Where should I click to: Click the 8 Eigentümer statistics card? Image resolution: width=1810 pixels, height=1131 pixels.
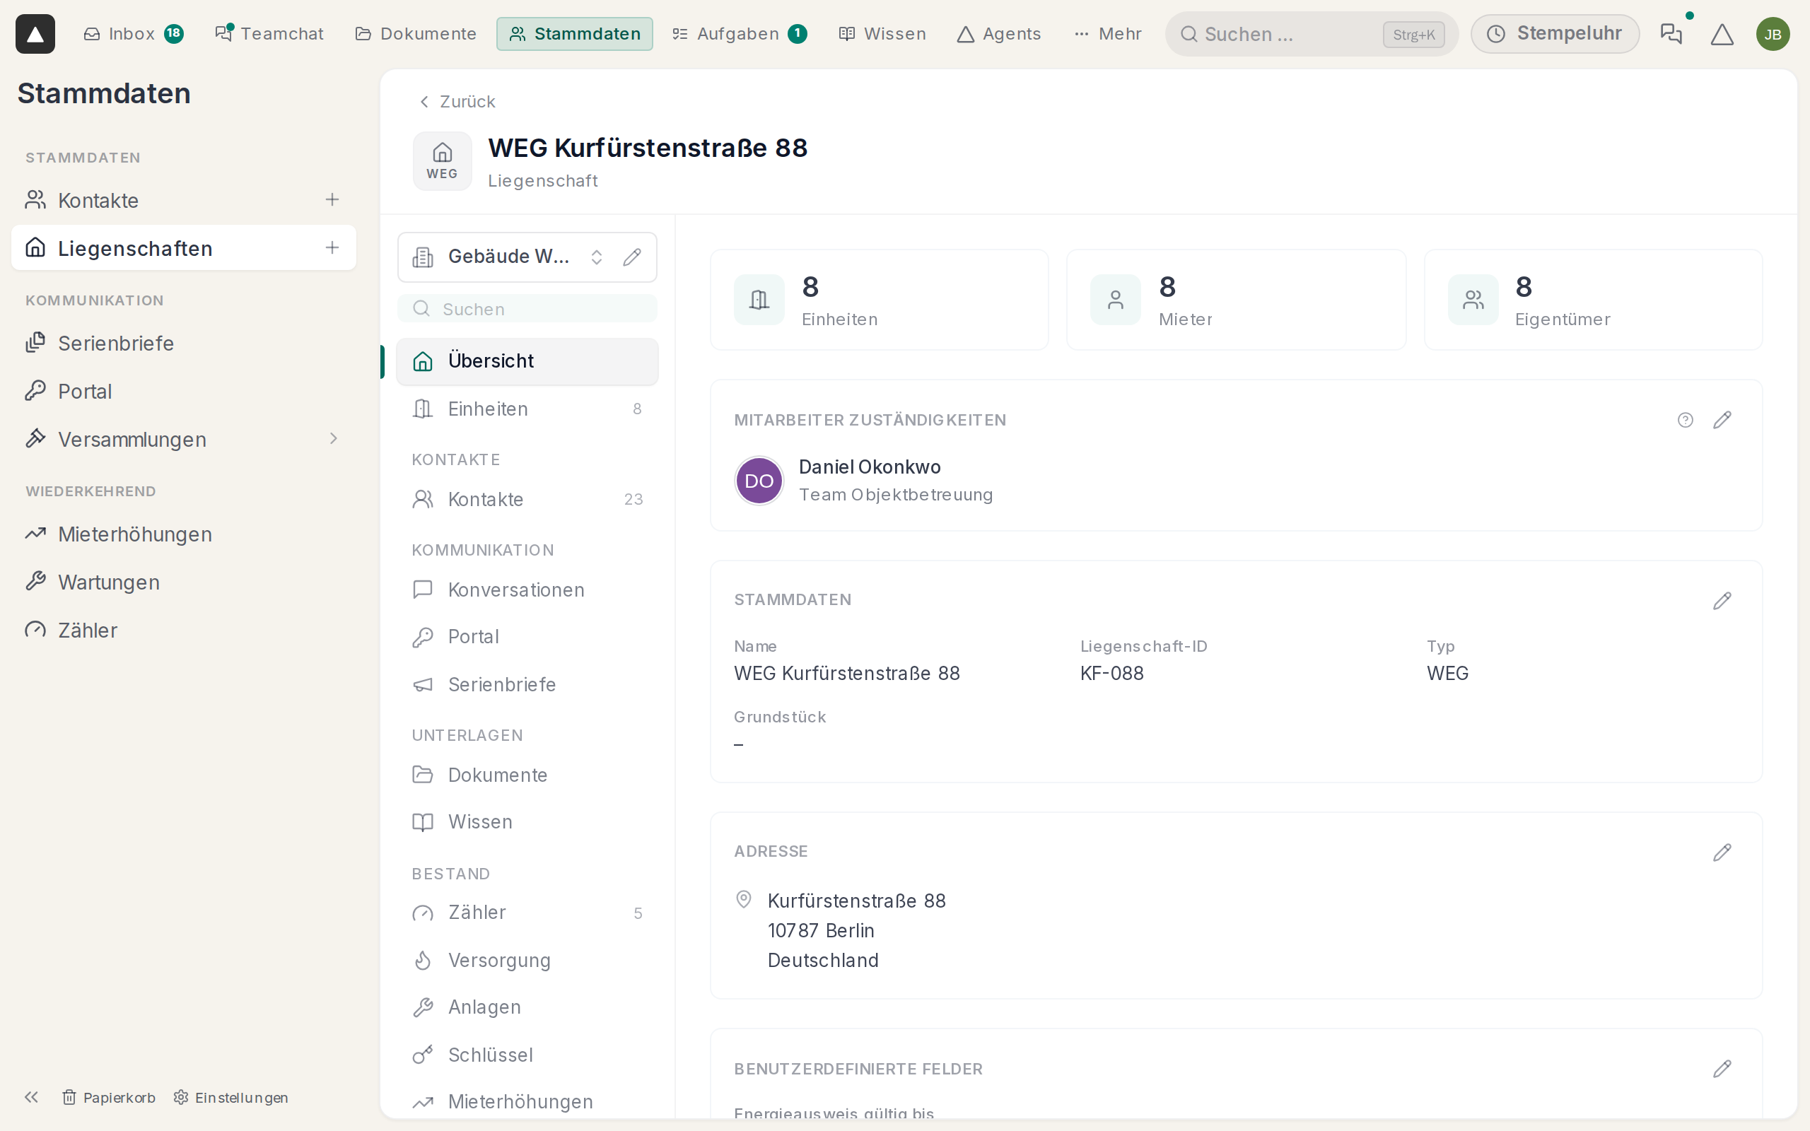click(1593, 300)
